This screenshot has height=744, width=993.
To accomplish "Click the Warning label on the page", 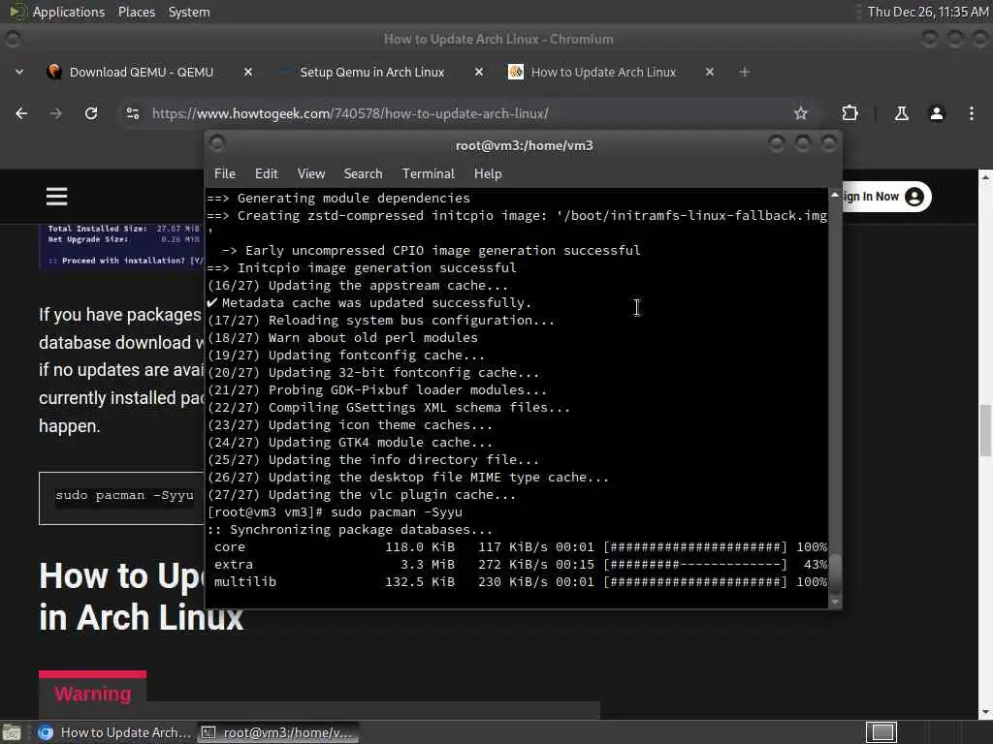I will (x=92, y=694).
